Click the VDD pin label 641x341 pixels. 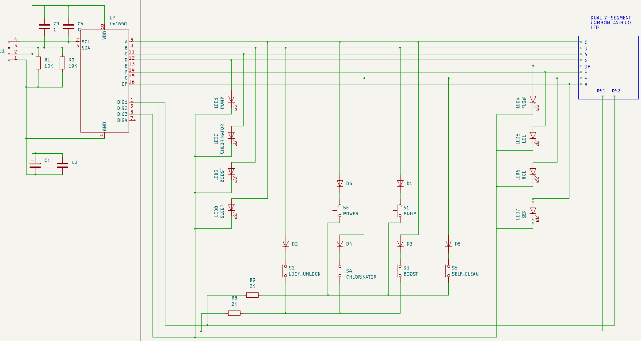coord(104,36)
